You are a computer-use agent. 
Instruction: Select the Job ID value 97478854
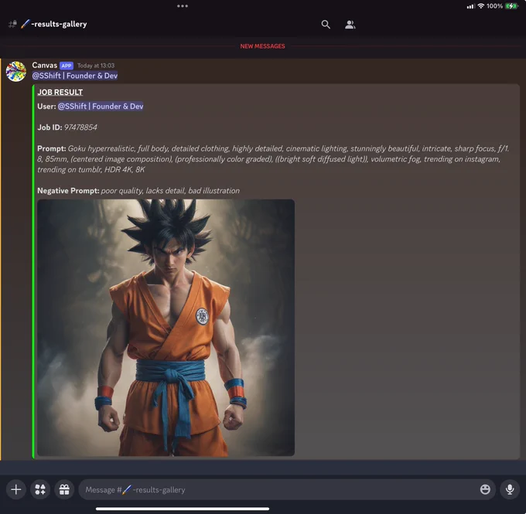pos(80,128)
